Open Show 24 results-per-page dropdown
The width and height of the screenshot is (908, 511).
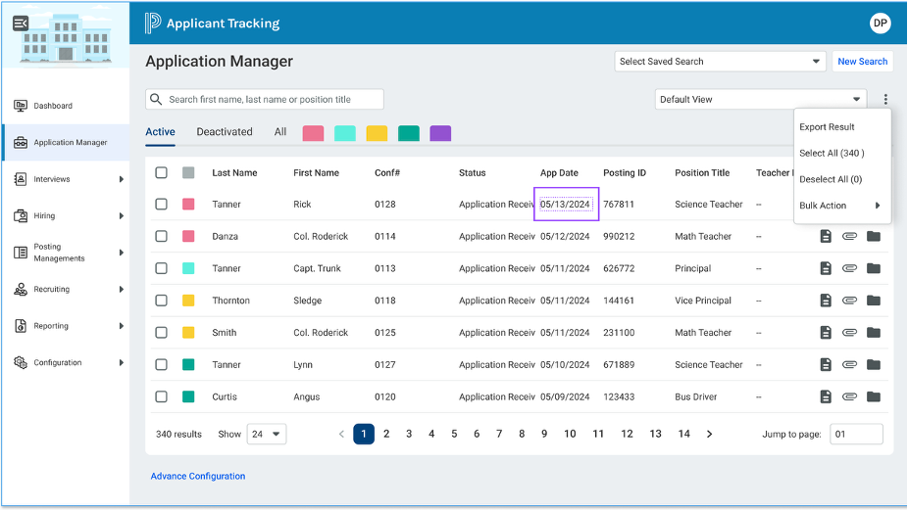(267, 434)
